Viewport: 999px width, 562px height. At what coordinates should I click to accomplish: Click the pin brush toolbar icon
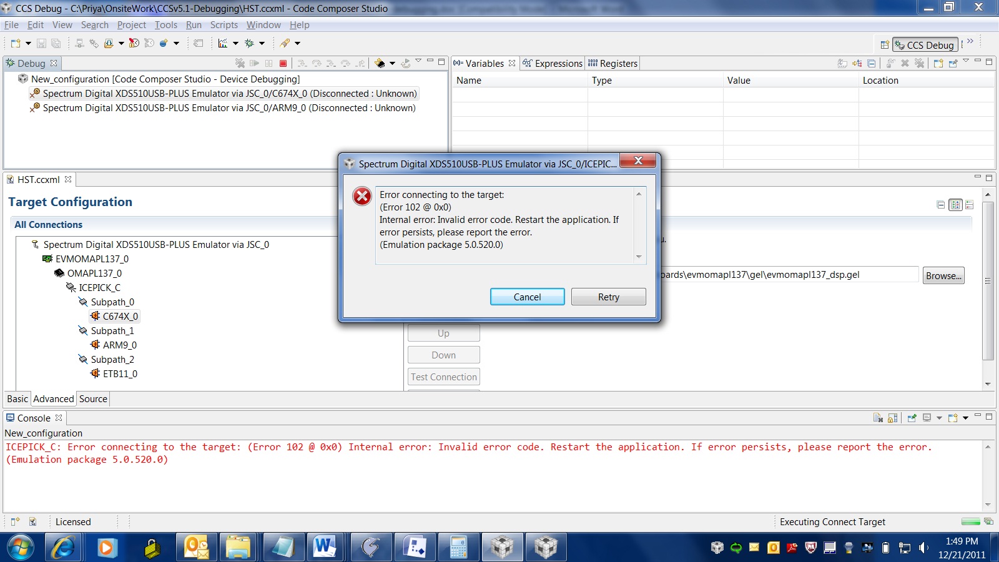(285, 43)
